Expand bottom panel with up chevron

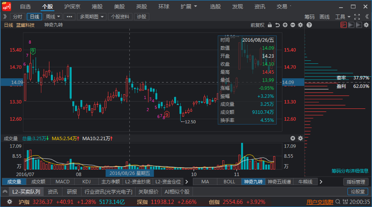click(x=5, y=192)
